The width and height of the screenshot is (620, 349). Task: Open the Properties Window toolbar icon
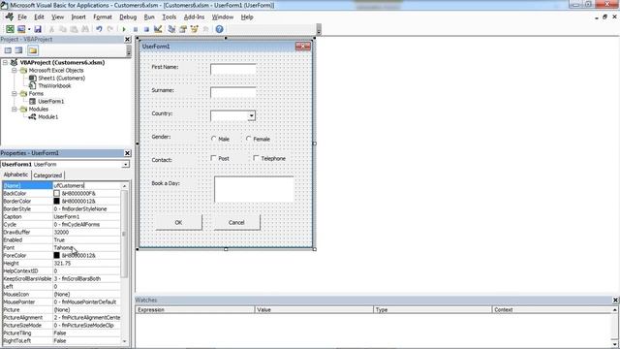183,29
